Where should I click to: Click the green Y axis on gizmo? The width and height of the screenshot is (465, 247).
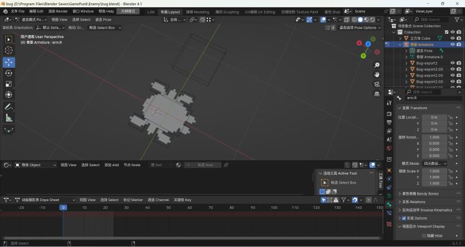tap(363, 56)
